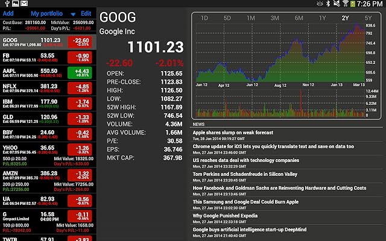This screenshot has width=386, height=241.
Task: Open the Chrome update for iOS article
Action: pos(273,146)
